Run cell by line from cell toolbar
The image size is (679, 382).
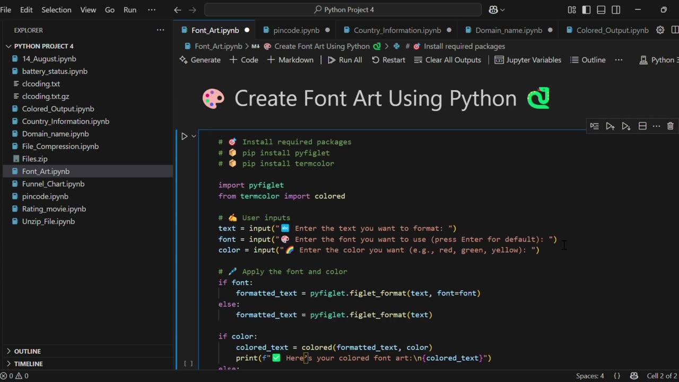click(595, 126)
